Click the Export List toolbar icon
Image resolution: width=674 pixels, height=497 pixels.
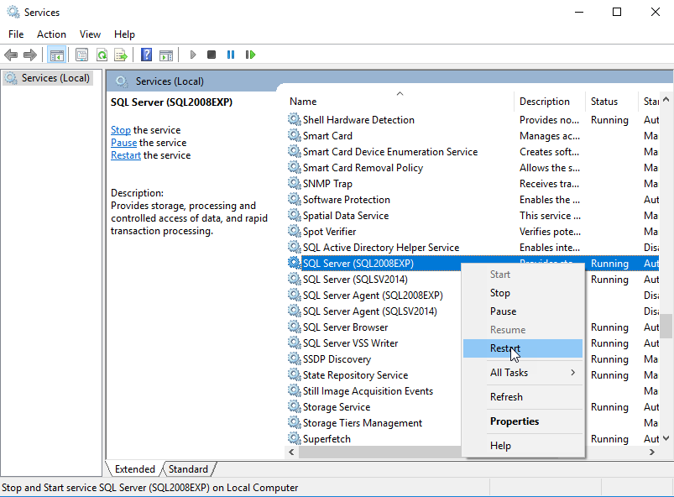pos(121,55)
